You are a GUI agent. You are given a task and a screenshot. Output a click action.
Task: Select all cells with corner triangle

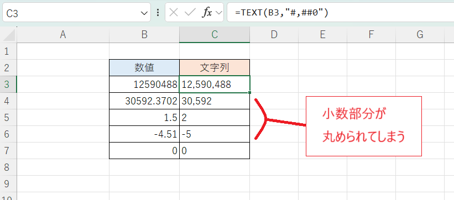[x=9, y=35]
